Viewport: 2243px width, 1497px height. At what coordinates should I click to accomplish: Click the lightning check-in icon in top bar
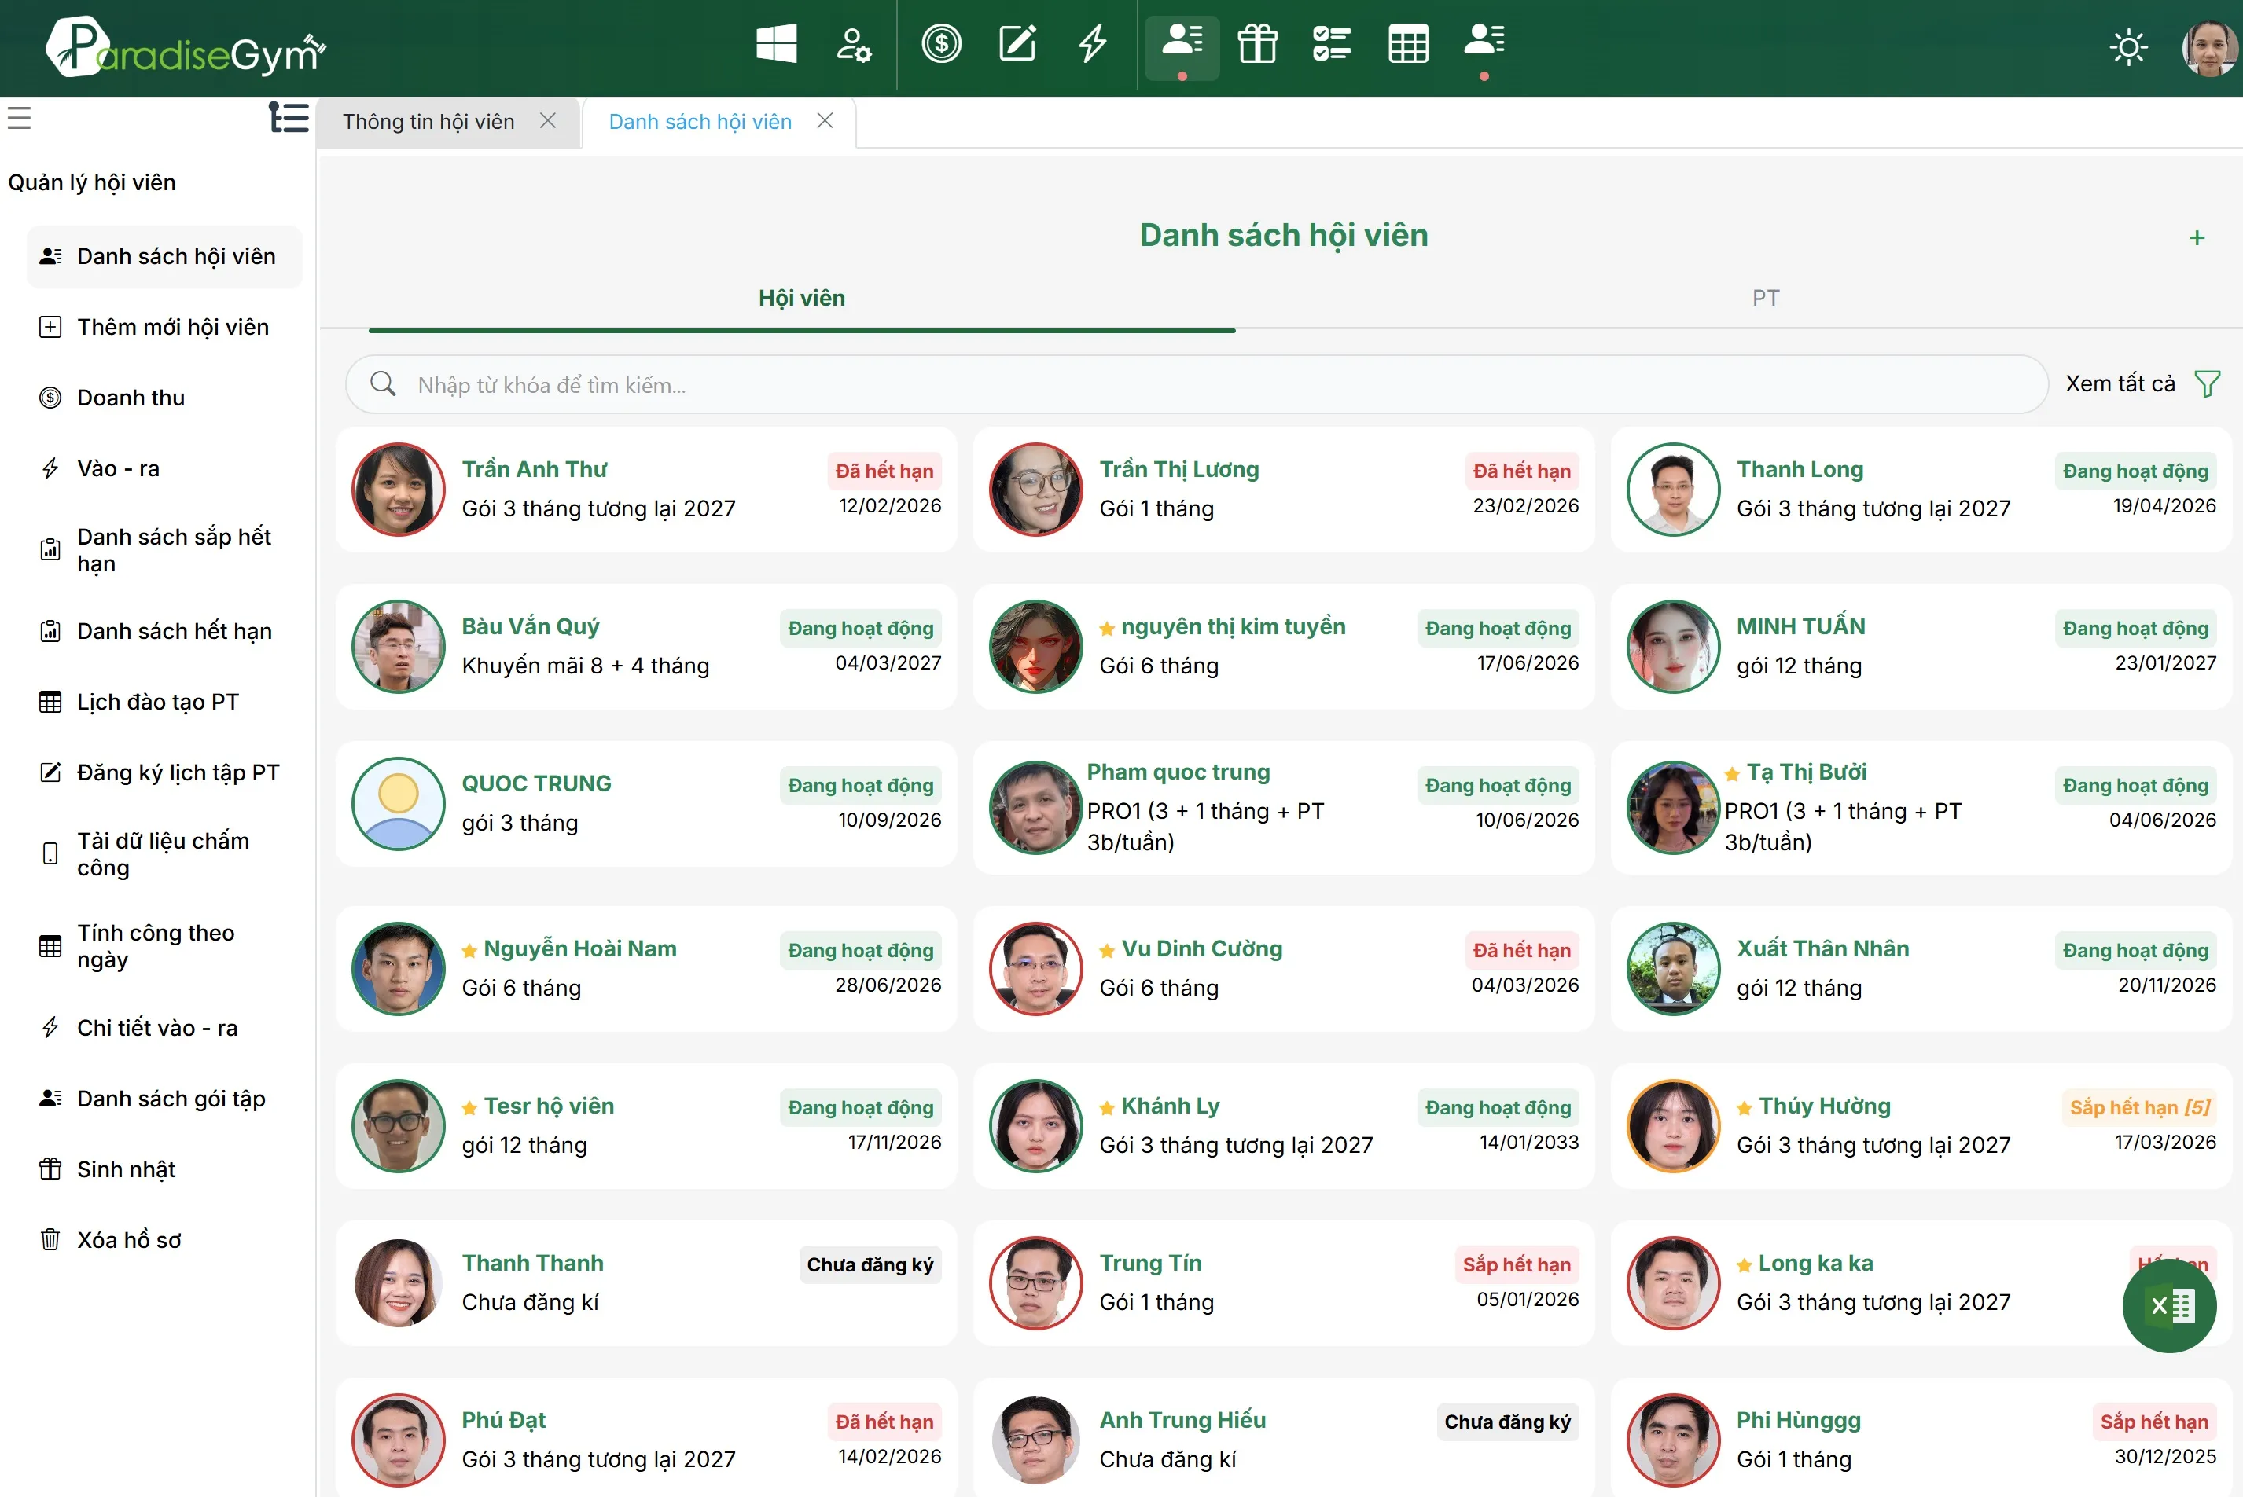pos(1092,44)
